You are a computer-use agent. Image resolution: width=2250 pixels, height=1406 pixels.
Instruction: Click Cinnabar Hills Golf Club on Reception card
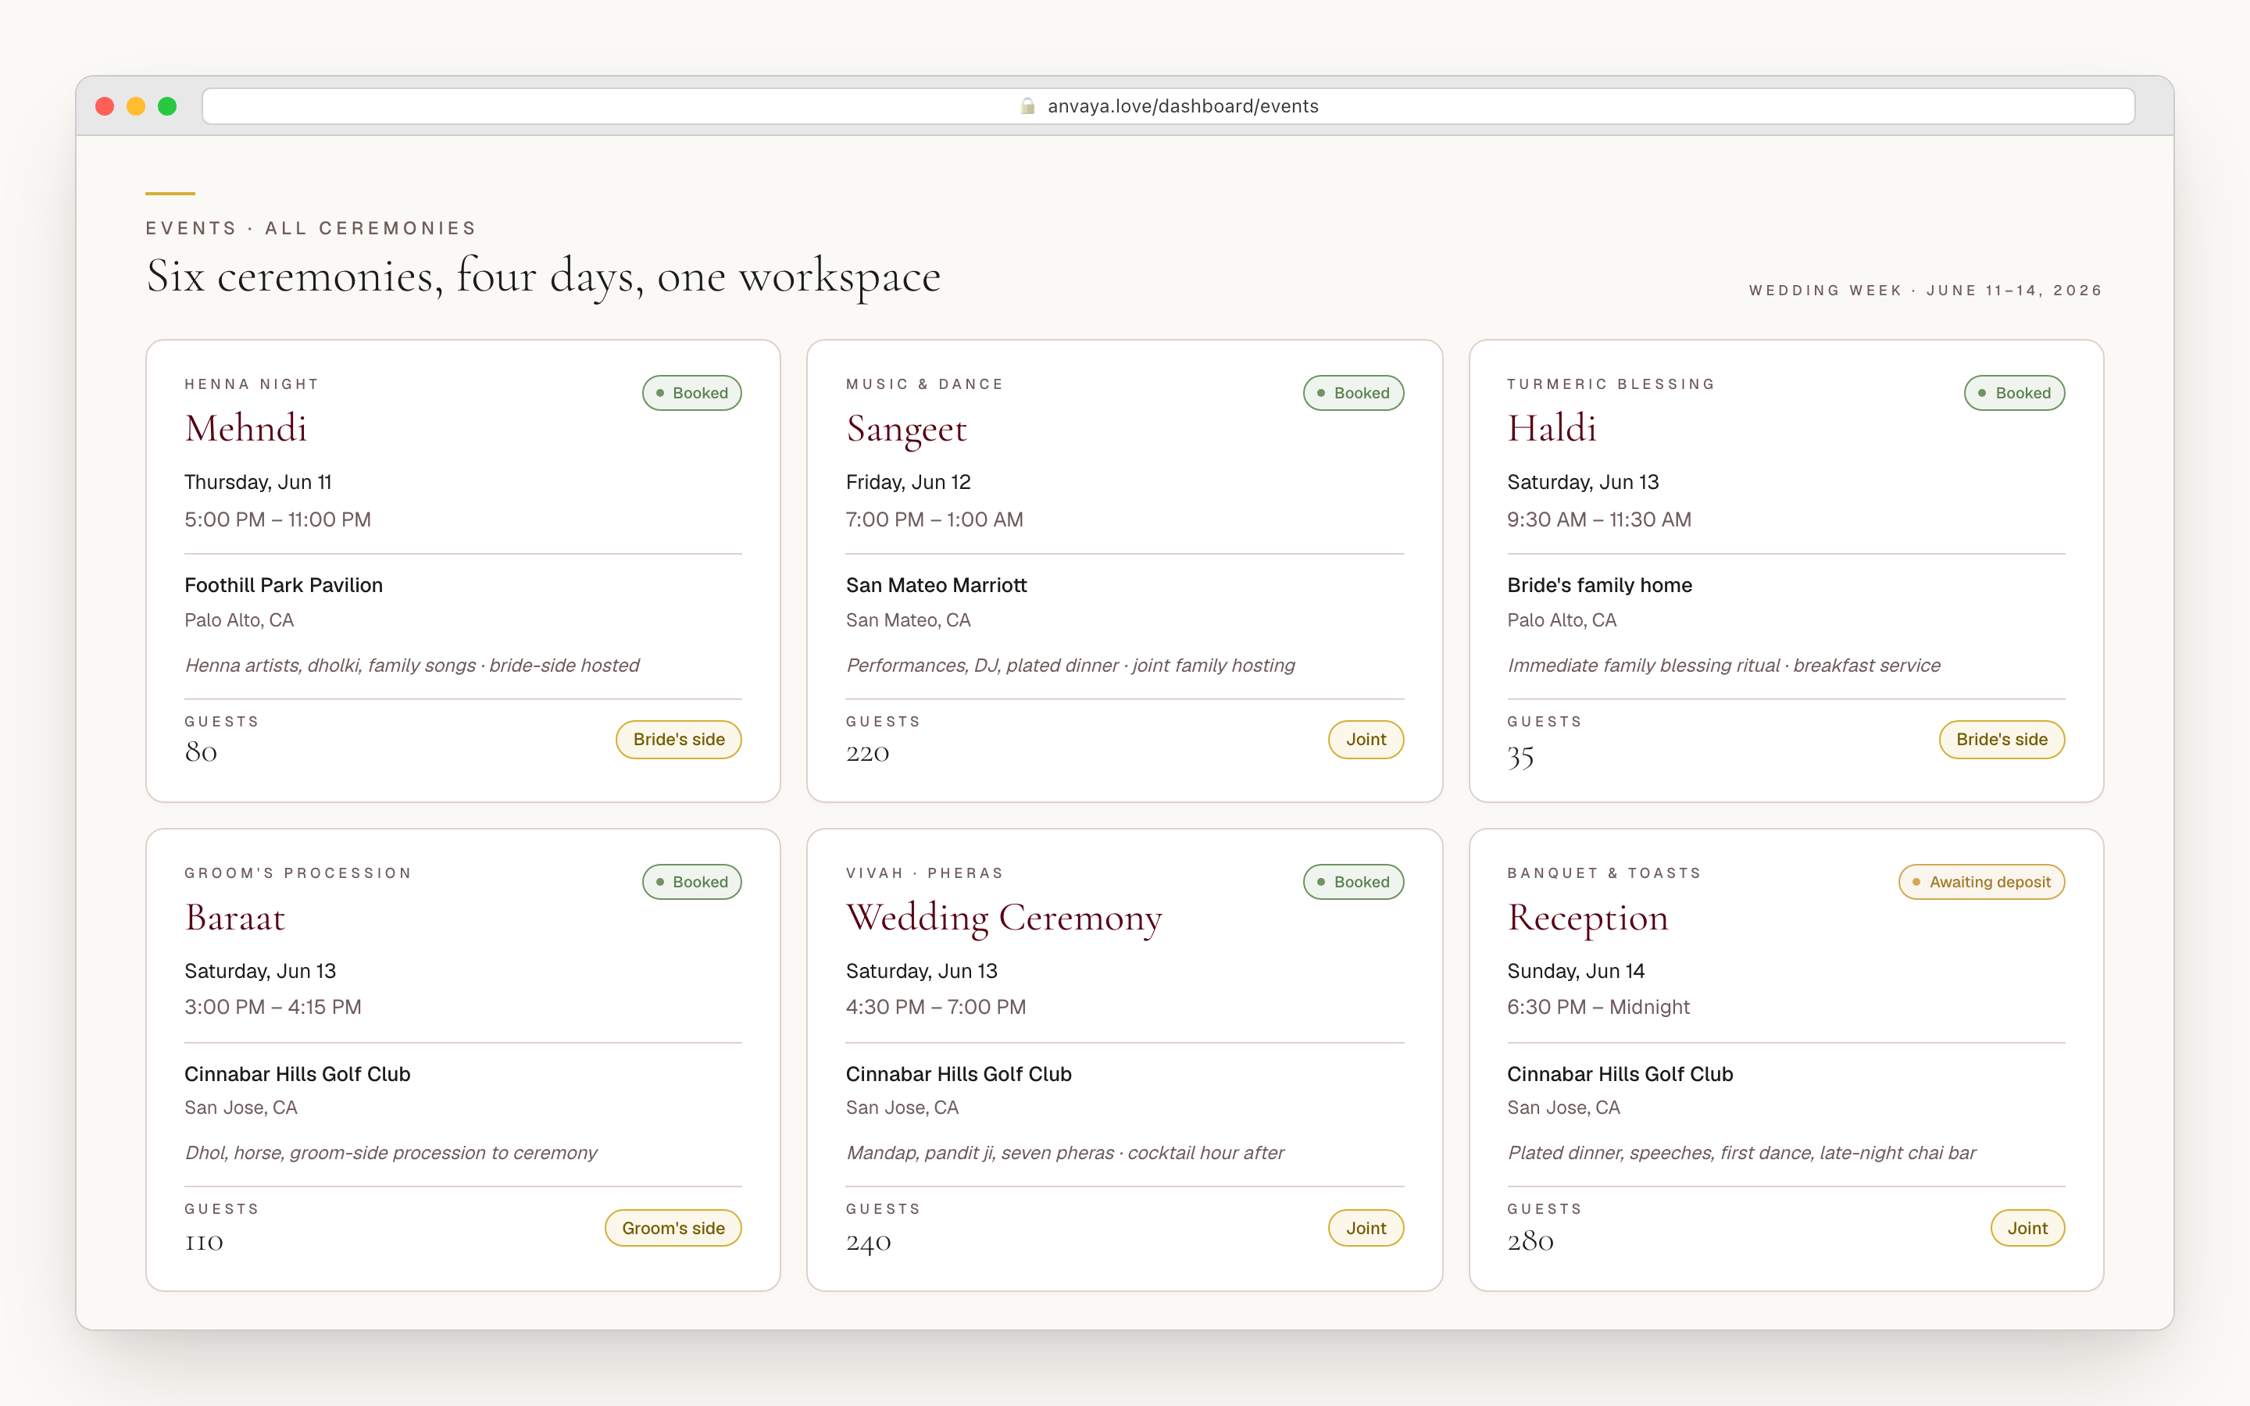[x=1620, y=1074]
